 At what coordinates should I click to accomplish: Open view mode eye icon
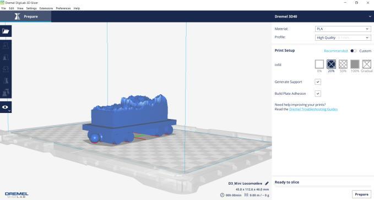(6, 107)
